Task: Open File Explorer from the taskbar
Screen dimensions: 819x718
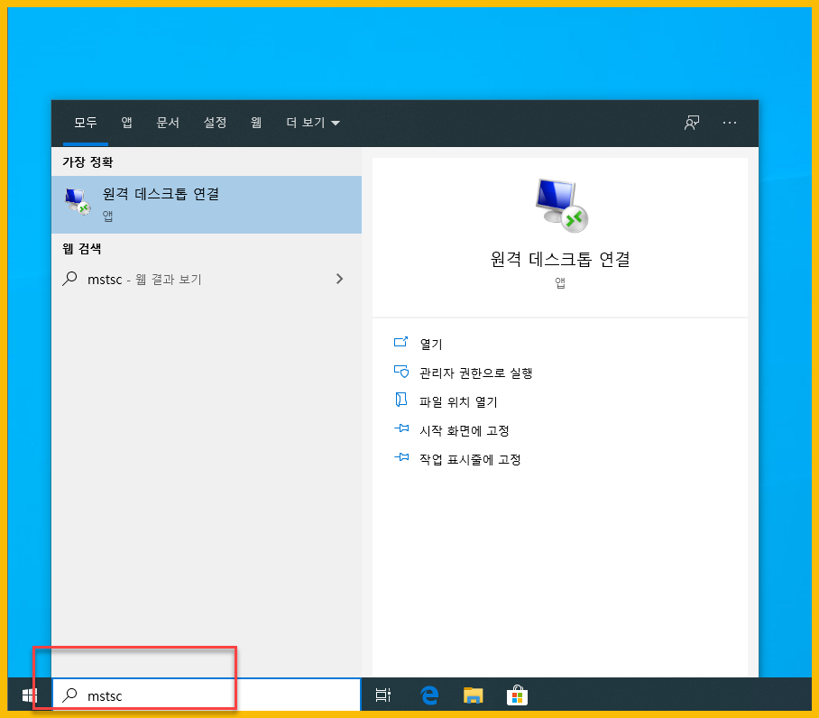Action: 474,695
